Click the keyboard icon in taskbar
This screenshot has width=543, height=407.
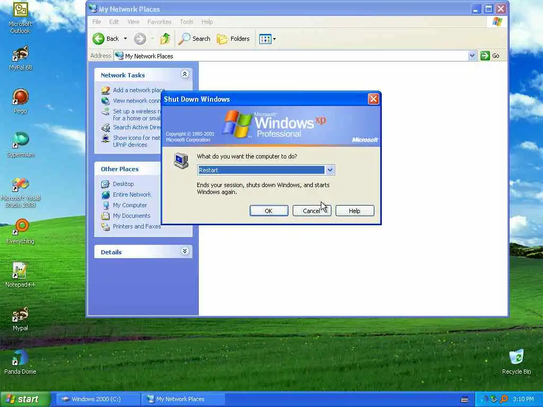465,400
